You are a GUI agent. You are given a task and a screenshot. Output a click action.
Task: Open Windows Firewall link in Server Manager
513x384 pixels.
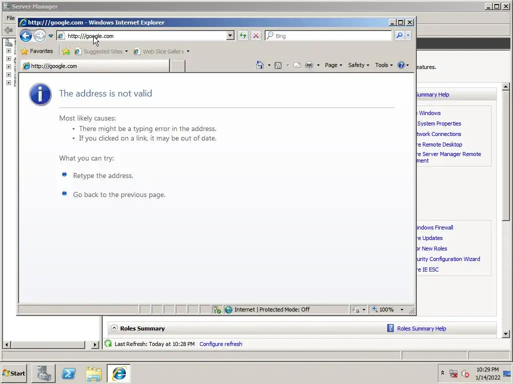(435, 227)
